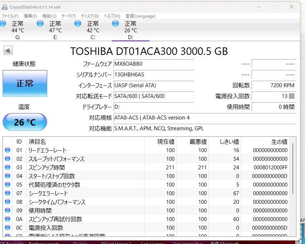The width and height of the screenshot is (305, 244).
Task: Click status dot for 03 スピンアップ時間
Action: tap(8, 167)
